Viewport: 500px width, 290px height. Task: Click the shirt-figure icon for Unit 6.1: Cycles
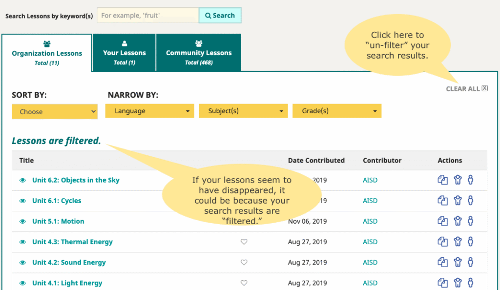coord(458,201)
